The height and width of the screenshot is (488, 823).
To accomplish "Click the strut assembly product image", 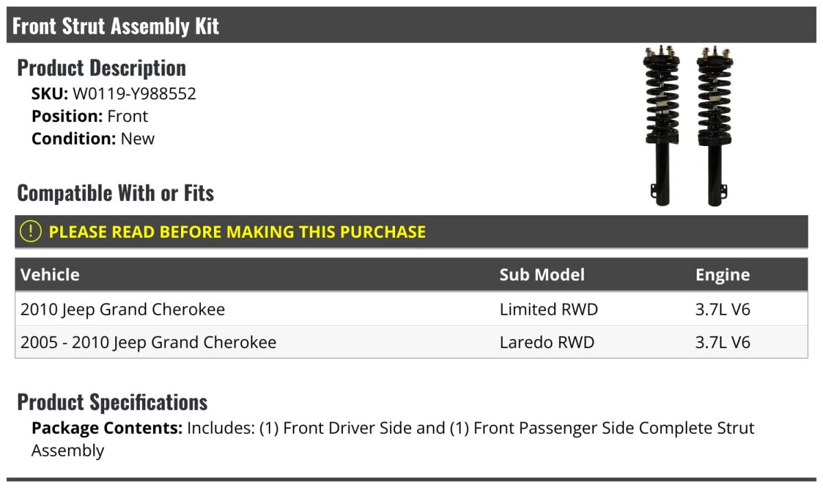I will coord(687,125).
